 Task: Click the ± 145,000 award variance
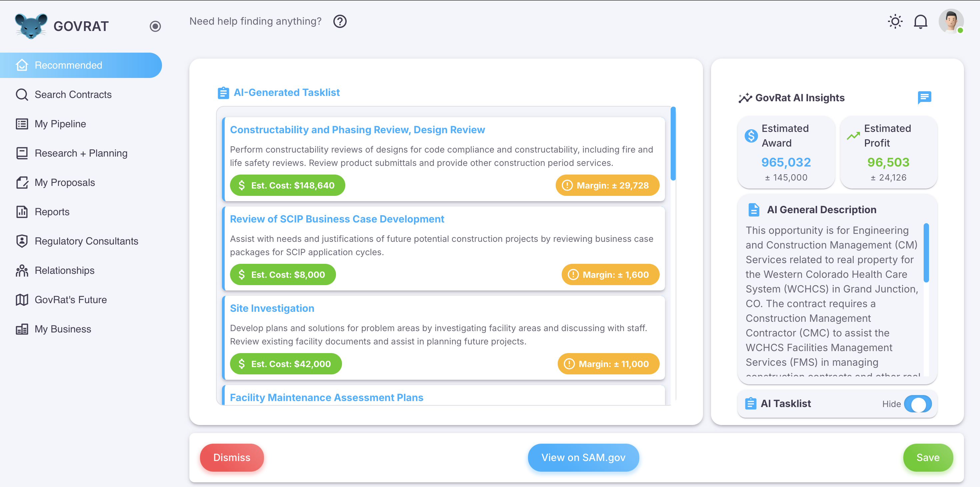click(x=786, y=178)
